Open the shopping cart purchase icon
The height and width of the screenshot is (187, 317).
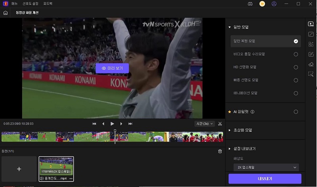[x=262, y=4]
